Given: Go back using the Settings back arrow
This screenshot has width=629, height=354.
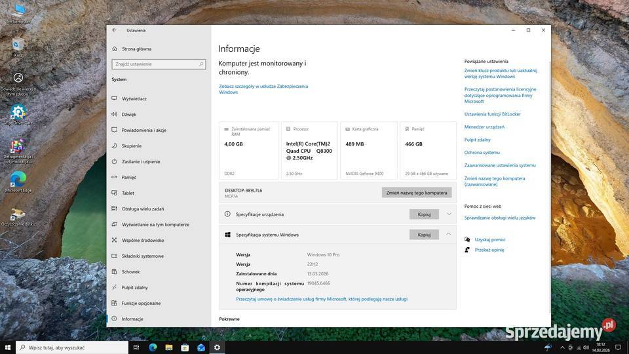Looking at the screenshot, I should pyautogui.click(x=114, y=30).
